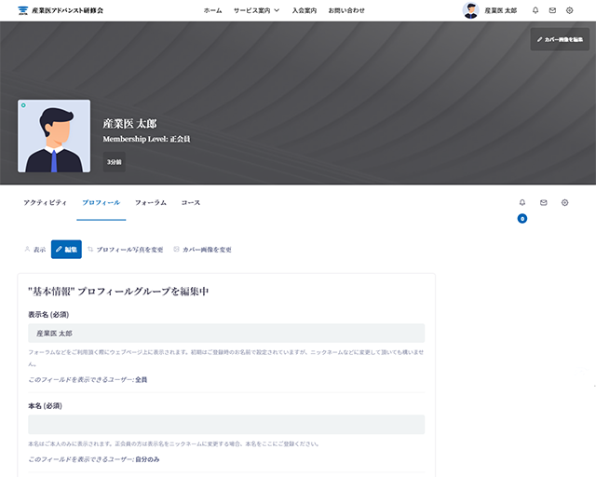Switch to the アクティビティ tab

coord(45,202)
